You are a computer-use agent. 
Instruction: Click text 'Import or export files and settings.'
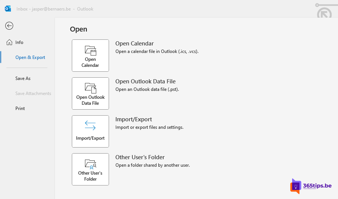149,127
